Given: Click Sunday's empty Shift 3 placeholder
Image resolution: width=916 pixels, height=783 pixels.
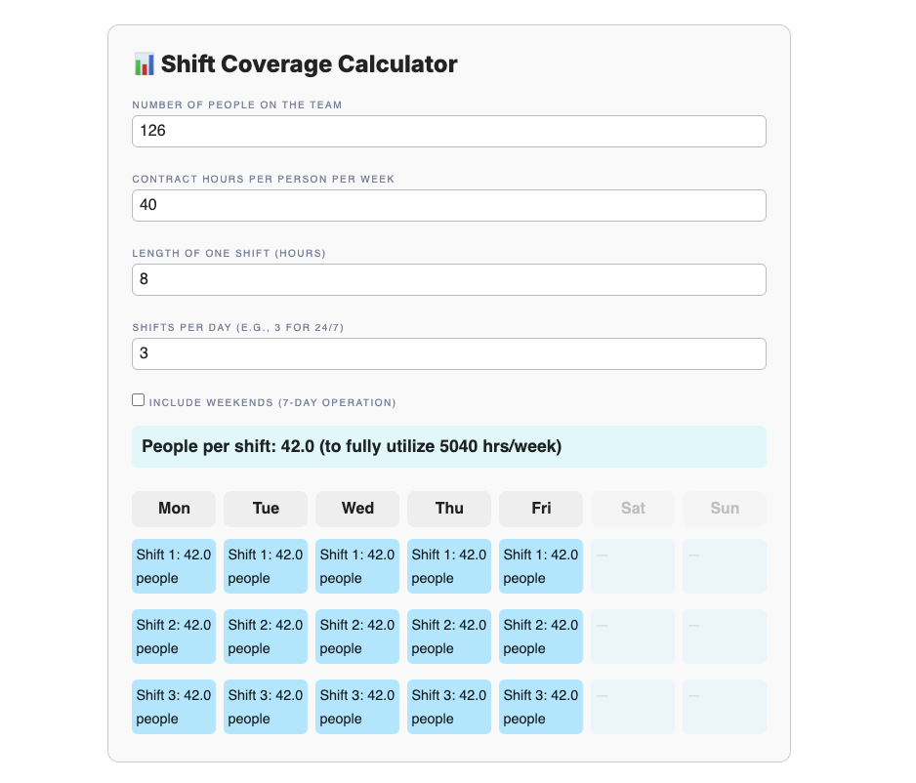Looking at the screenshot, I should tap(724, 707).
